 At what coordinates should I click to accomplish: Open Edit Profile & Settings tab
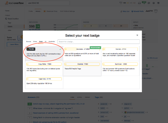(x=67, y=11)
